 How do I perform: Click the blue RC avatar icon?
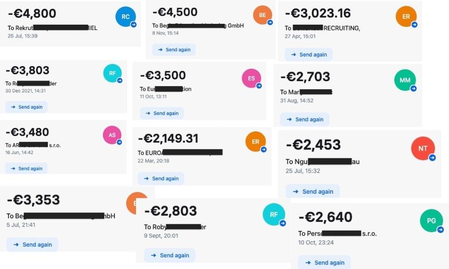[x=125, y=17]
